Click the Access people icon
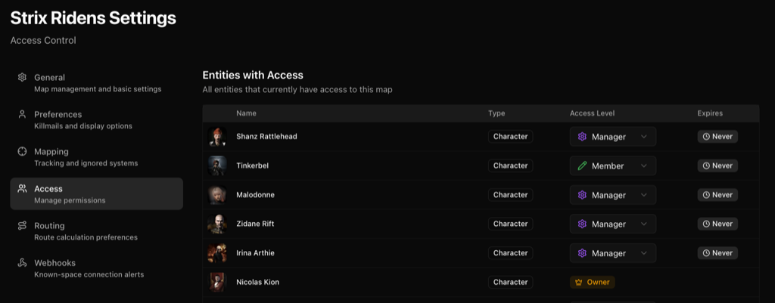Image resolution: width=775 pixels, height=303 pixels. point(22,188)
